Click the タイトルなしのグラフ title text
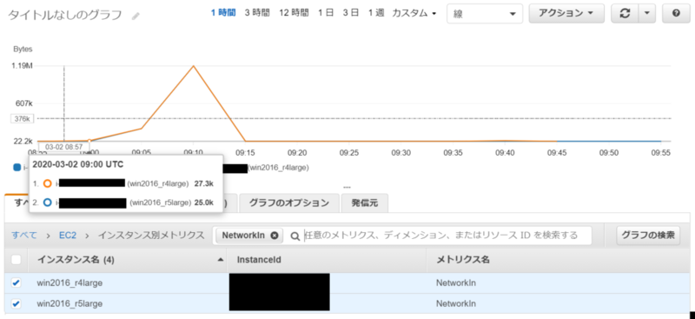 (64, 16)
